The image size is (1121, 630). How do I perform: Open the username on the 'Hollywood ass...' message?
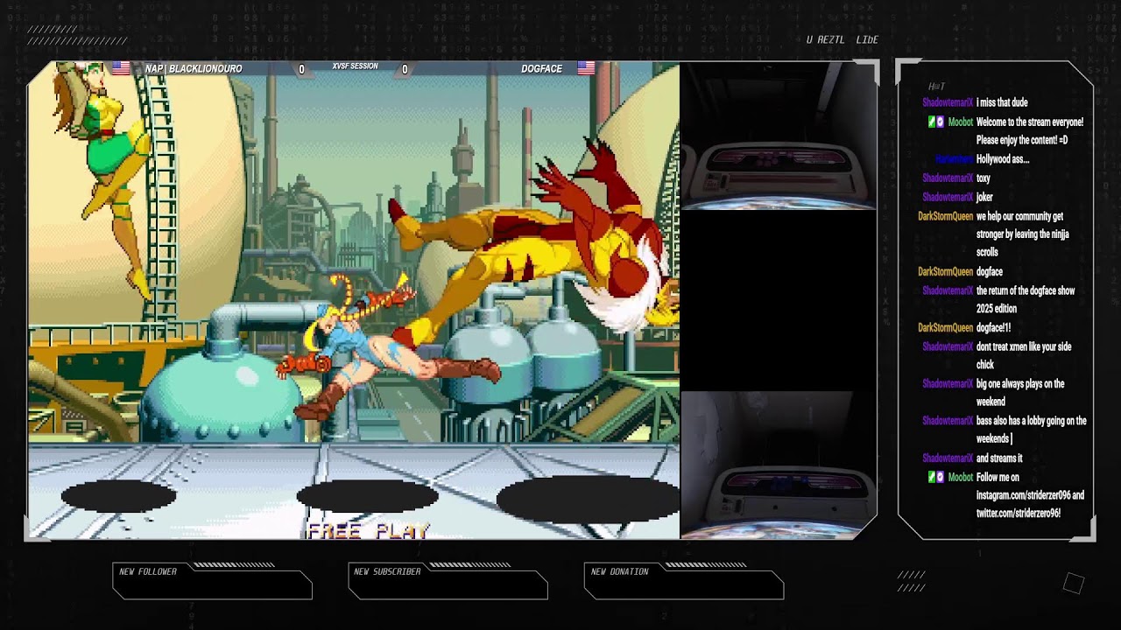point(954,159)
